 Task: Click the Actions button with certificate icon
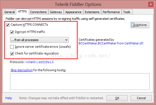(x=140, y=25)
